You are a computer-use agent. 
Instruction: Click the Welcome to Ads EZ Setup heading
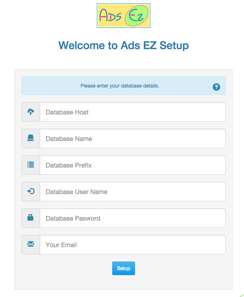tap(124, 46)
